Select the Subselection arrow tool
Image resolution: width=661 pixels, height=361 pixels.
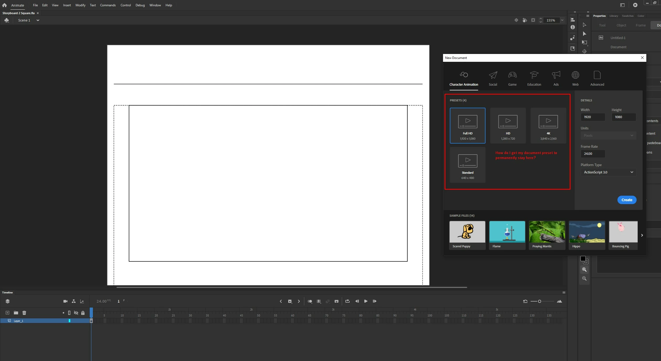pyautogui.click(x=584, y=34)
